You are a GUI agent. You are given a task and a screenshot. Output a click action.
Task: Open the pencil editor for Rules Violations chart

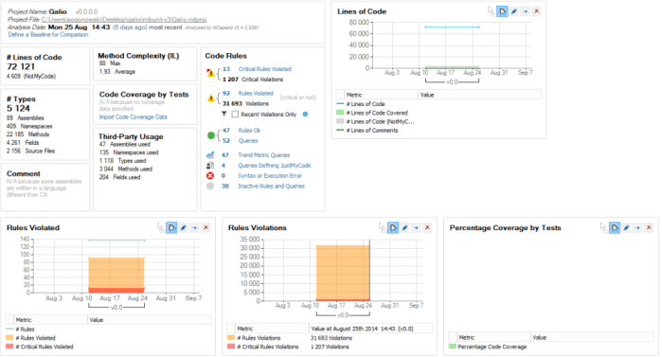pos(404,228)
